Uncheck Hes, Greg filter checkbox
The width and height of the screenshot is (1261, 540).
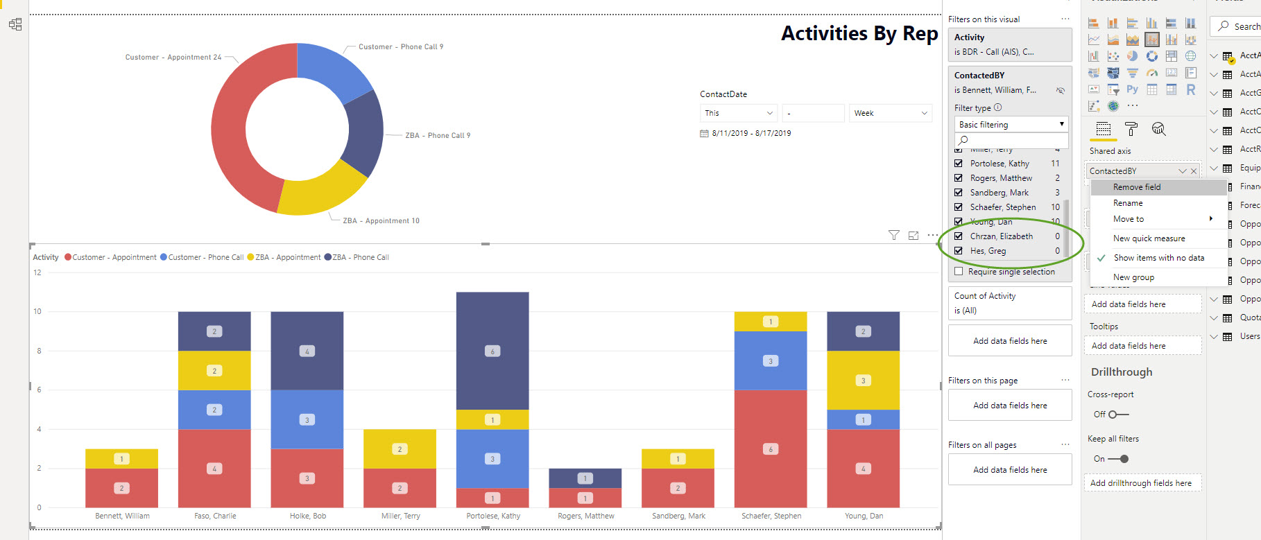pyautogui.click(x=959, y=251)
